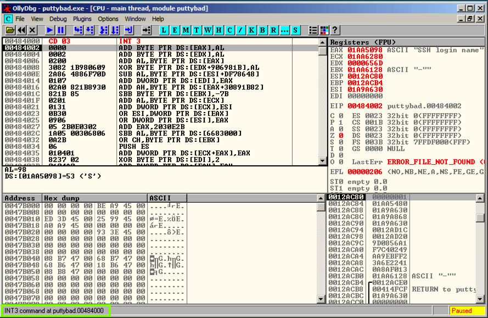Open Memory map with M button

coord(186,30)
